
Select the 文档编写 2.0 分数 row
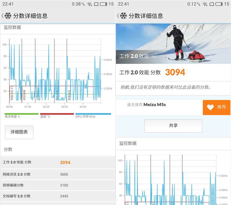click(58, 196)
